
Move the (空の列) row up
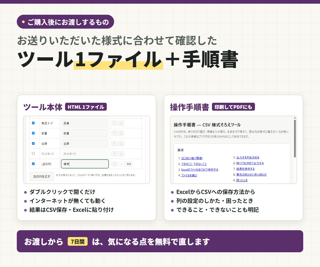pyautogui.click(x=114, y=164)
